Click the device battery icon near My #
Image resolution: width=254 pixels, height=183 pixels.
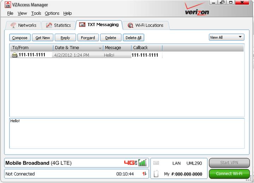(156, 174)
